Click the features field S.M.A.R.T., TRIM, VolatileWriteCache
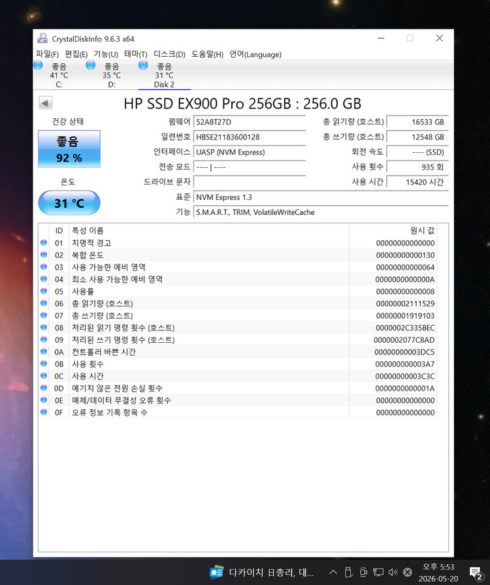 321,212
